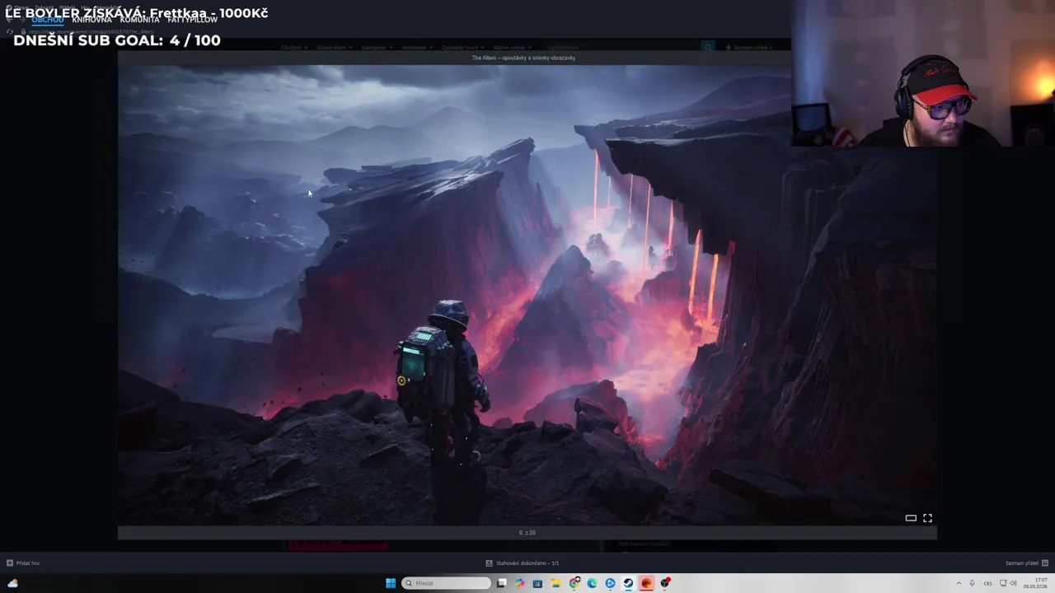
Task: Open Stahování dokončeno downloads status
Action: point(527,563)
